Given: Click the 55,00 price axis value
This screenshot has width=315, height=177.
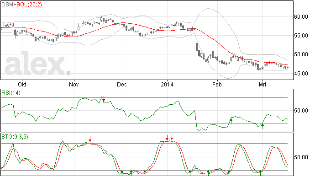Looking at the screenshot, I should tap(301, 36).
